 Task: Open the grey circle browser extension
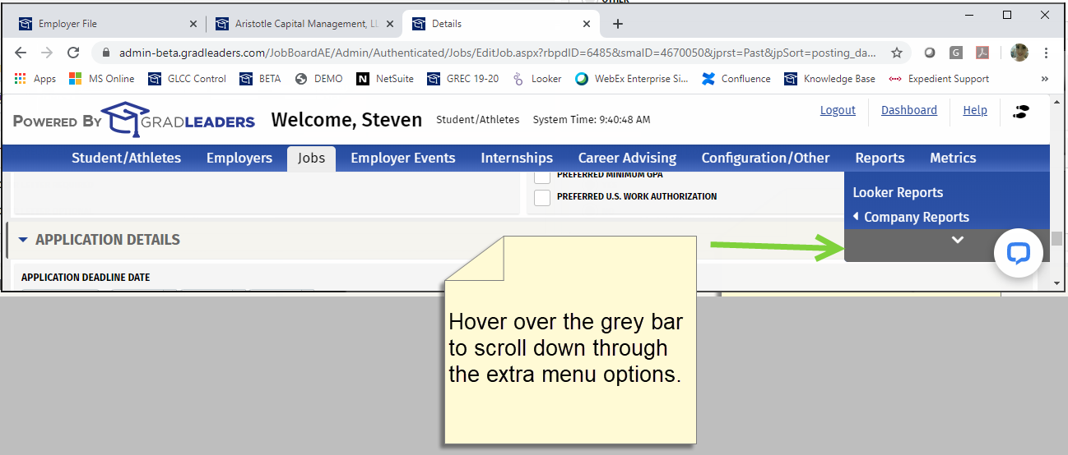930,53
